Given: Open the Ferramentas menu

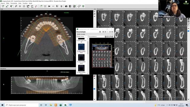Looking at the screenshot, I should pos(14,3).
